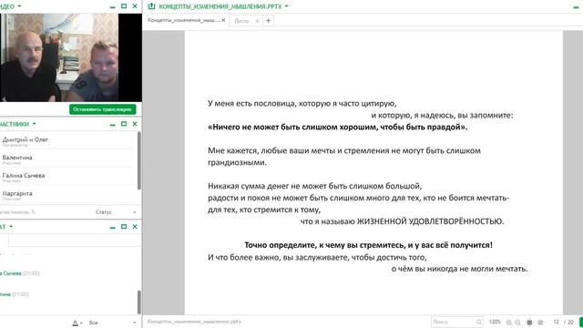Viewport: 583px width, 328px height.
Task: Click the file name in bottom status bar
Action: 194,322
